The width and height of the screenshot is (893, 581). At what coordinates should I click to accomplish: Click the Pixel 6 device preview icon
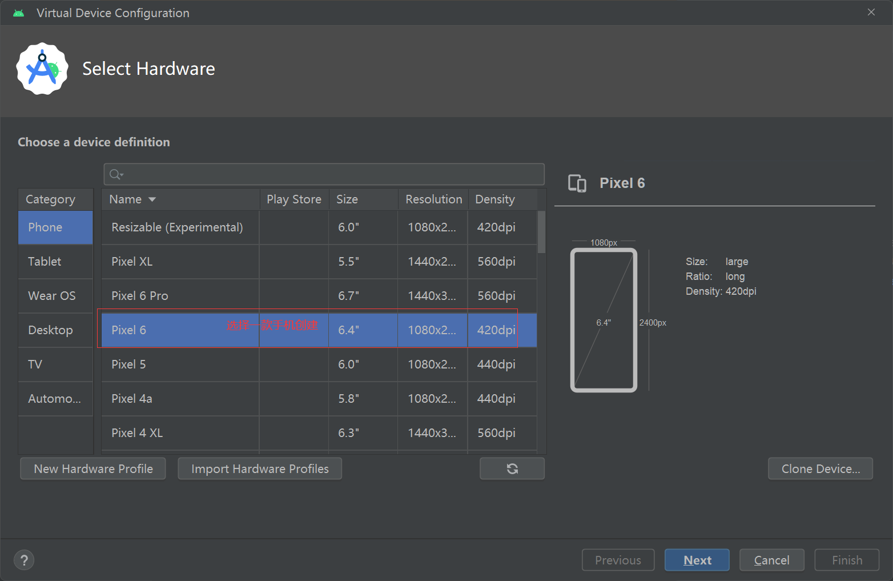[577, 183]
